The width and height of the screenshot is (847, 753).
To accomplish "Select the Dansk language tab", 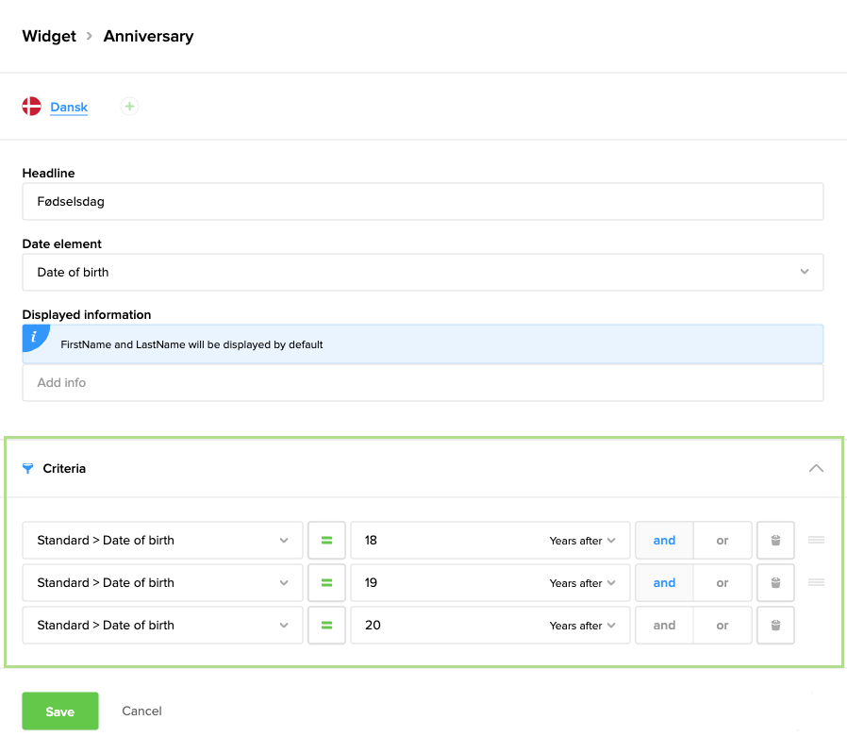I will [69, 108].
